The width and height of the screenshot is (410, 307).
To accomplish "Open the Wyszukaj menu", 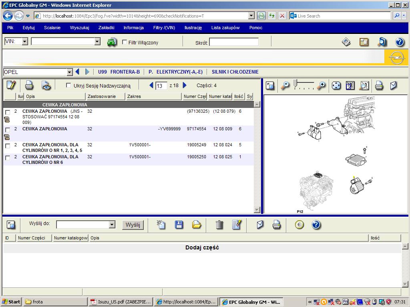I will [79, 28].
